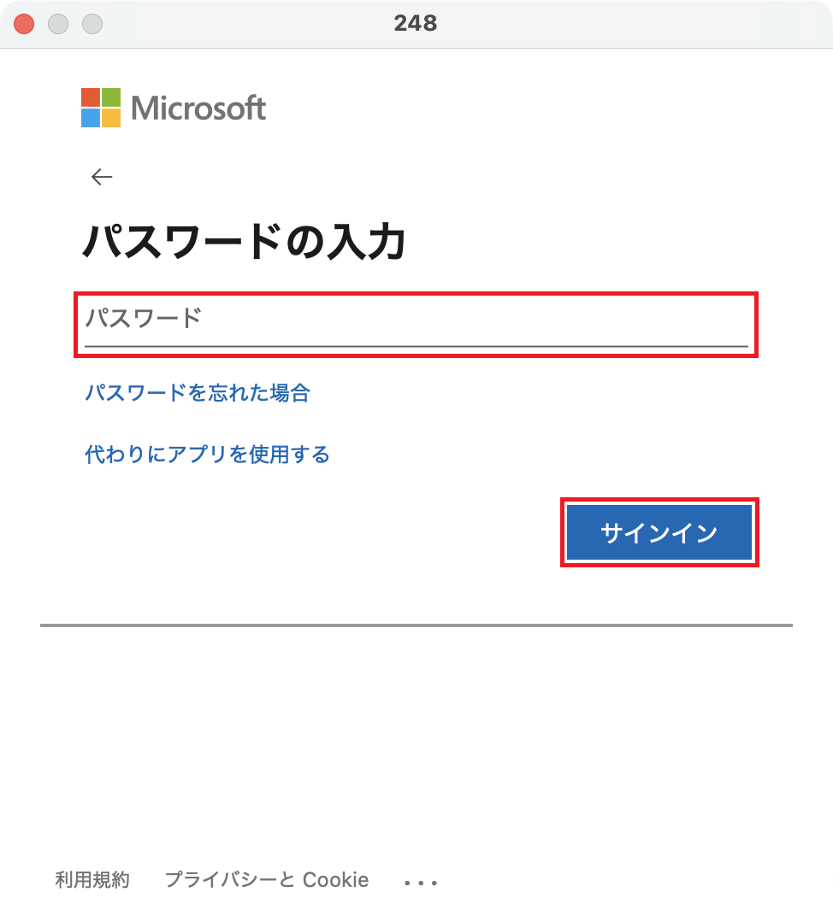833x904 pixels.
Task: Open プライバシーと Cookie footer link
Action: tap(267, 879)
